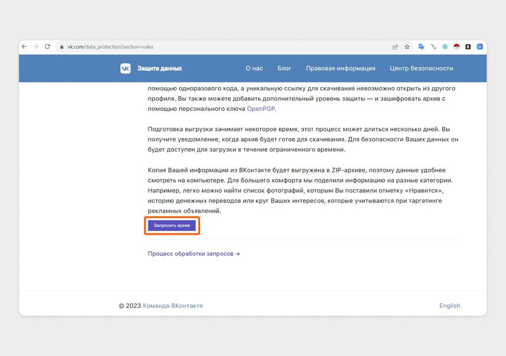This screenshot has height=356, width=506.
Task: Open the 'Блог' menu item
Action: [284, 68]
